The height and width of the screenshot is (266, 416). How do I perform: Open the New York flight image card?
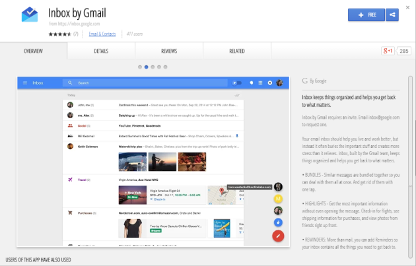pos(132,195)
